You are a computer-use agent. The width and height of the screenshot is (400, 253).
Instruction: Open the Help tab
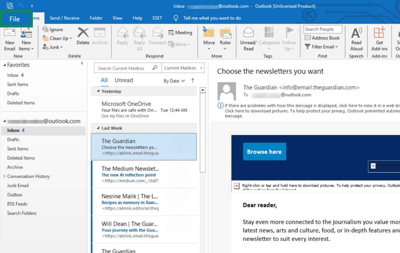137,18
